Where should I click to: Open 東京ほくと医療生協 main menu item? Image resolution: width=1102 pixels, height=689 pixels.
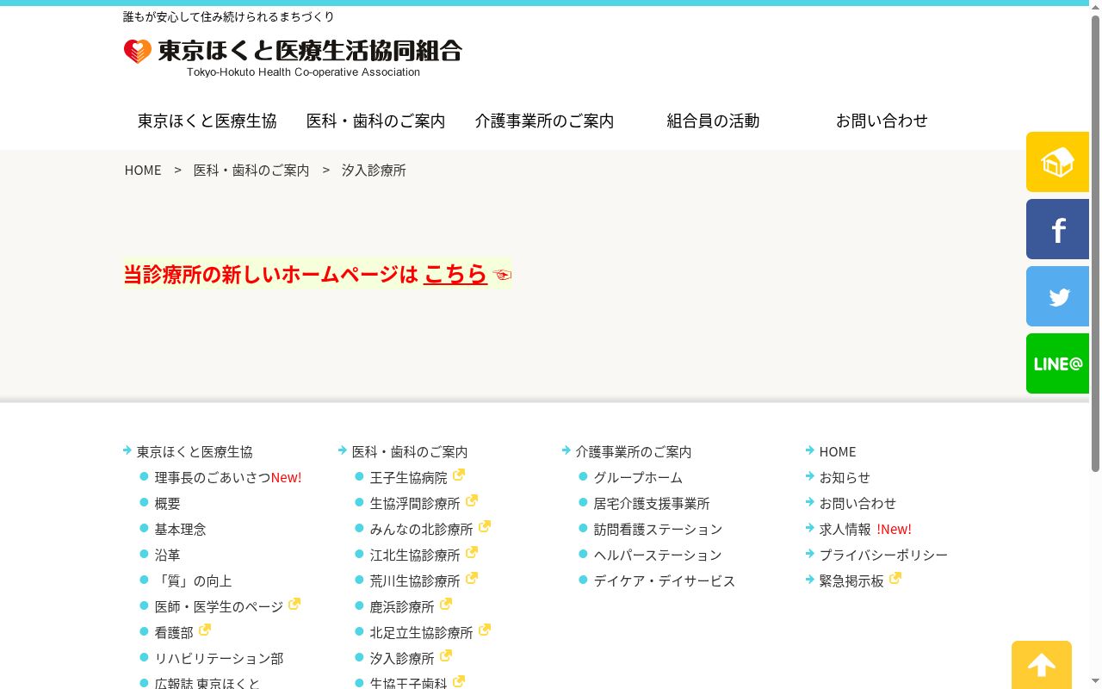(207, 121)
